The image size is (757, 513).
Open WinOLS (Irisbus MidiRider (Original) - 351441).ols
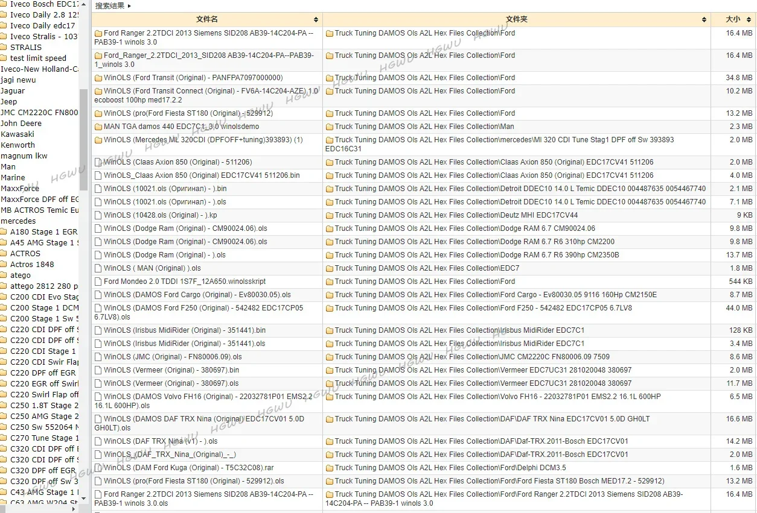point(185,344)
